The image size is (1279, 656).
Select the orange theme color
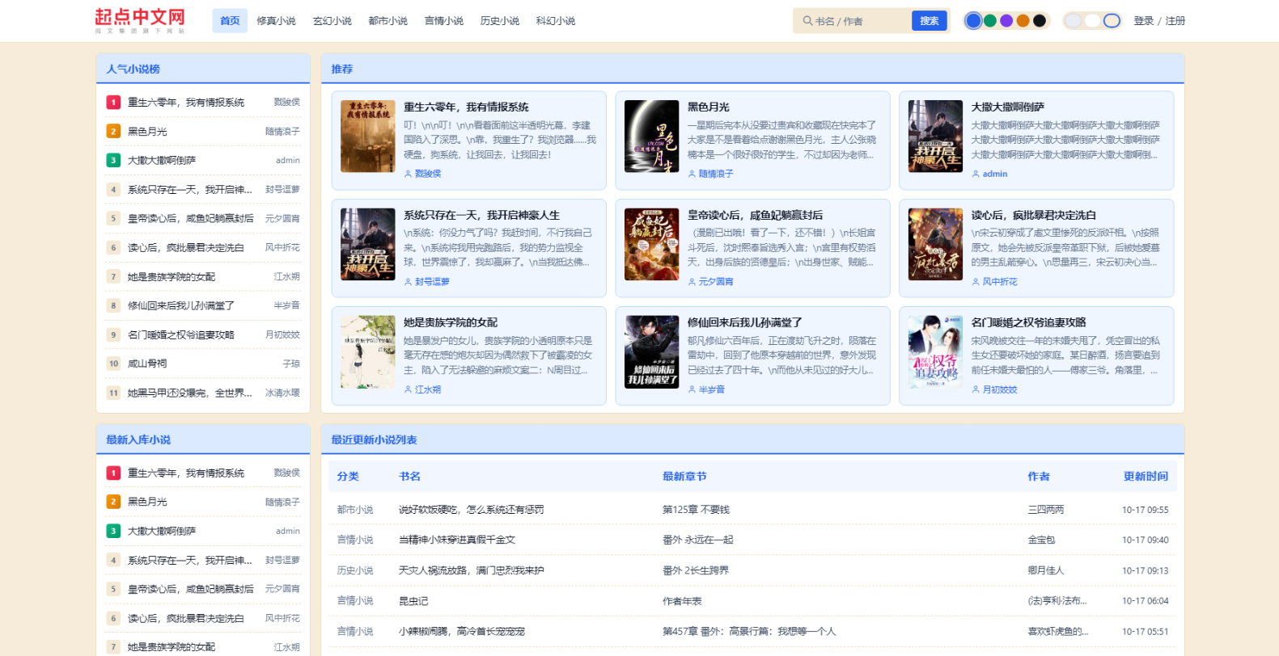coord(1023,21)
